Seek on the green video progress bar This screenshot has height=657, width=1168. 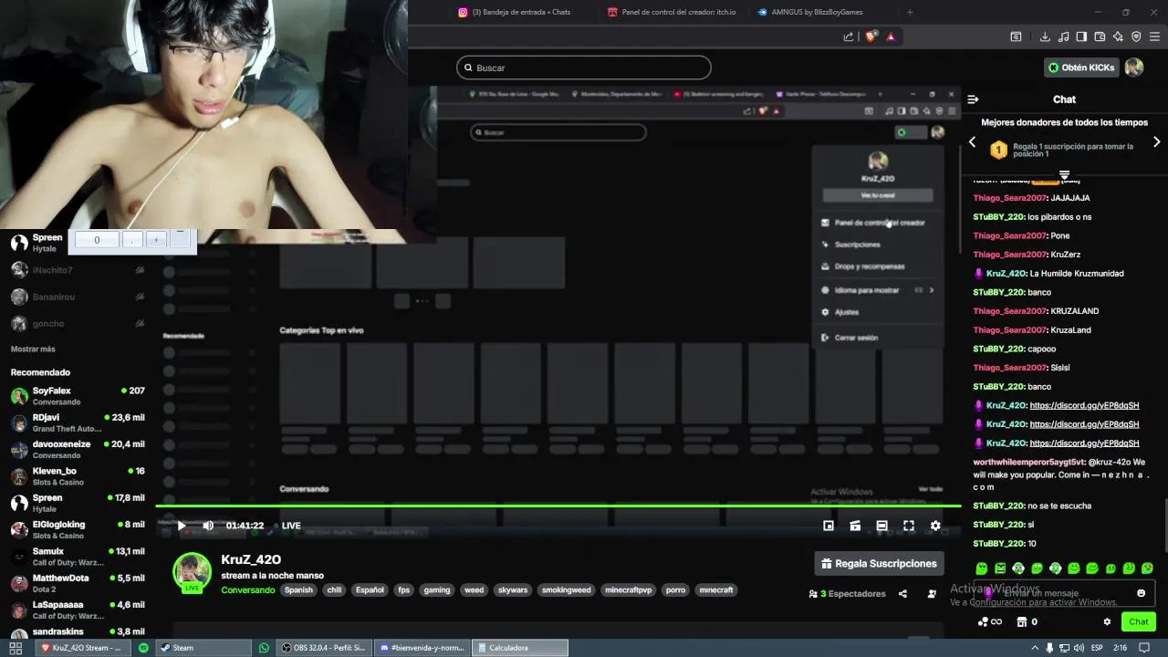[x=558, y=506]
